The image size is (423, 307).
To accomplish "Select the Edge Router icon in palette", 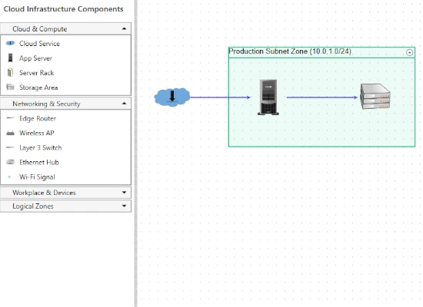I will (10, 118).
